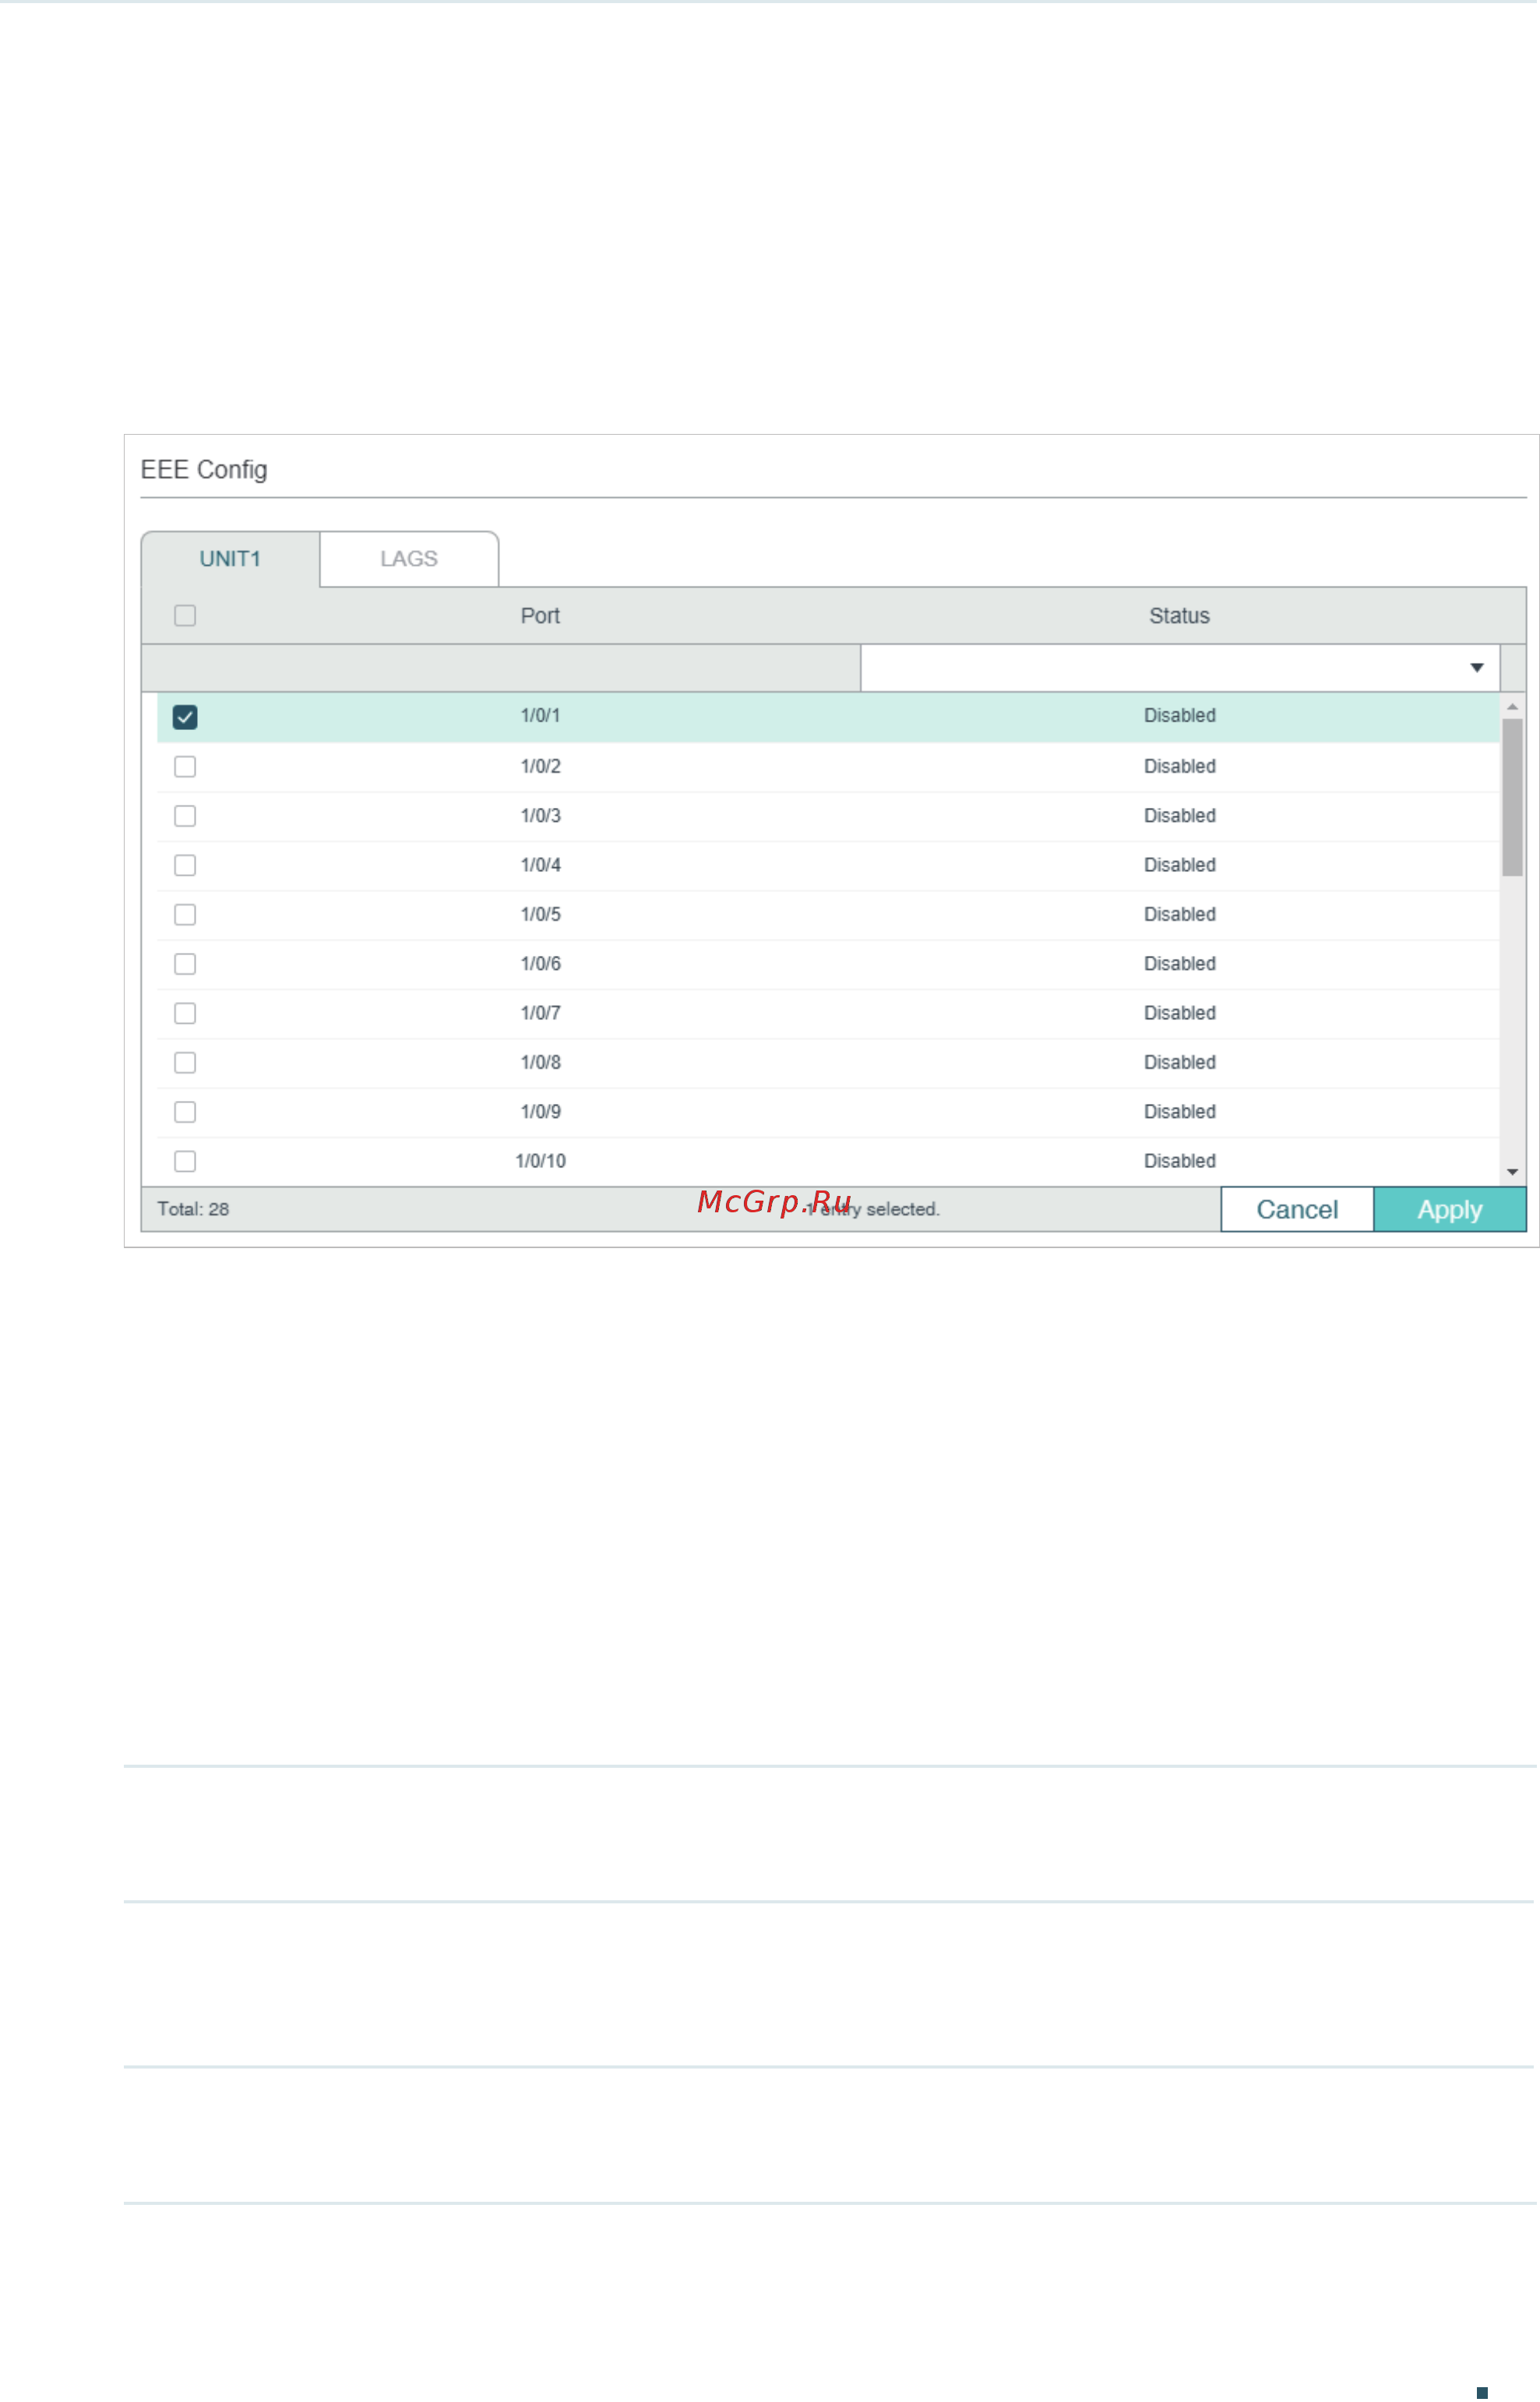Click port name 1/0/1
Viewport: 1540px width, 2402px height.
[x=540, y=716]
